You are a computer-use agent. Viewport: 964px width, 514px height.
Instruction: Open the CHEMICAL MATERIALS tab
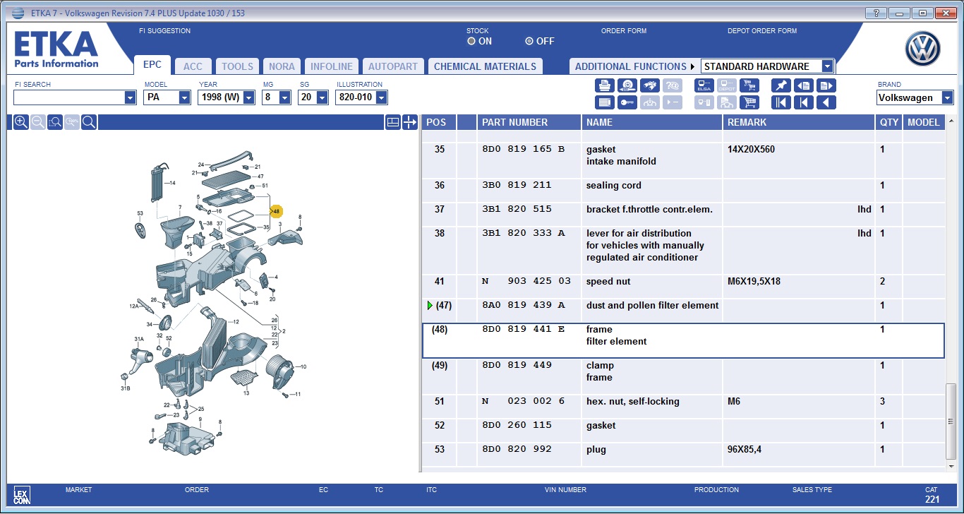[x=485, y=66]
